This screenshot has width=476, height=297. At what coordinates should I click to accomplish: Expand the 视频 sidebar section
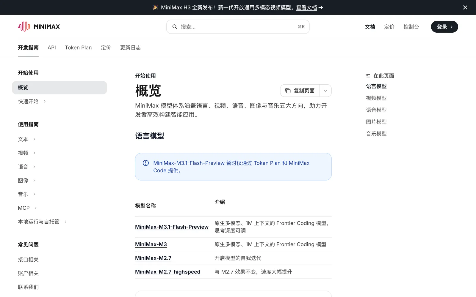[26, 153]
